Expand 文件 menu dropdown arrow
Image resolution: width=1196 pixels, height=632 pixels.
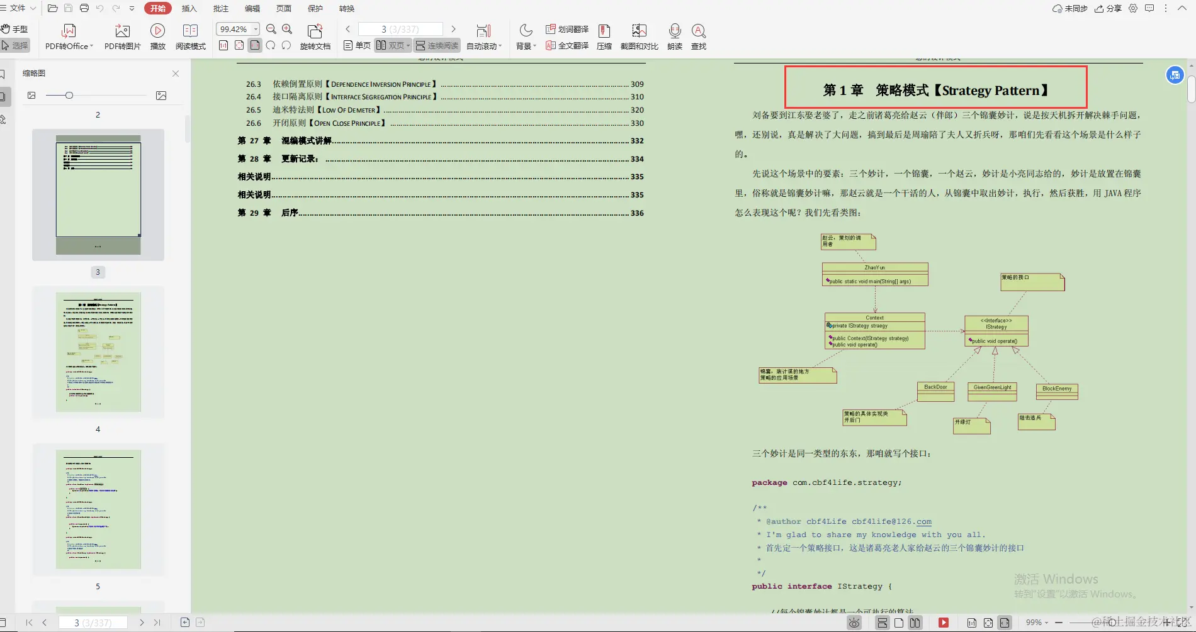(33, 8)
